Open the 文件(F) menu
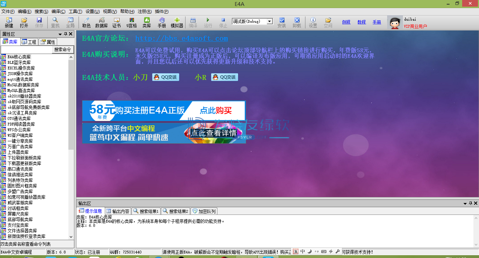The width and height of the screenshot is (479, 258). click(8, 12)
